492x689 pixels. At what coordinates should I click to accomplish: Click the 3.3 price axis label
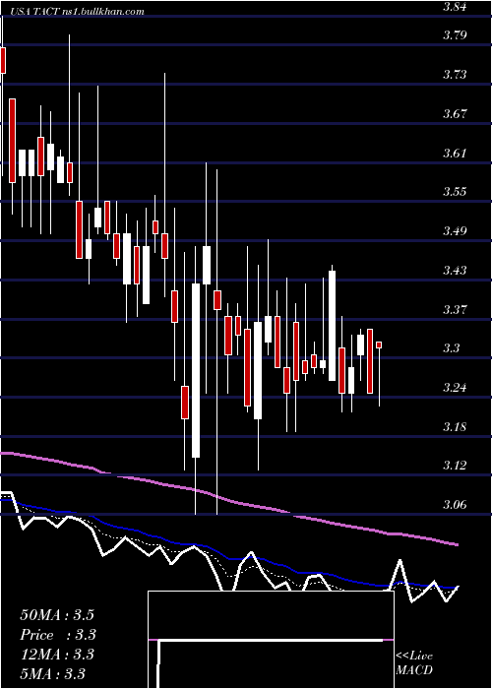[452, 348]
